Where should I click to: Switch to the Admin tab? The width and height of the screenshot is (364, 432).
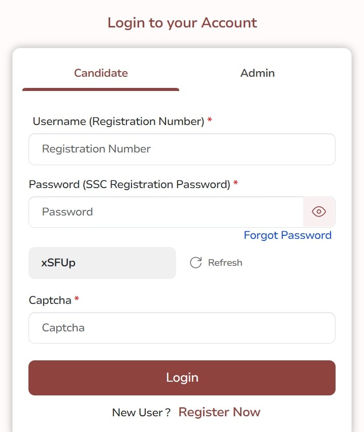tap(257, 73)
